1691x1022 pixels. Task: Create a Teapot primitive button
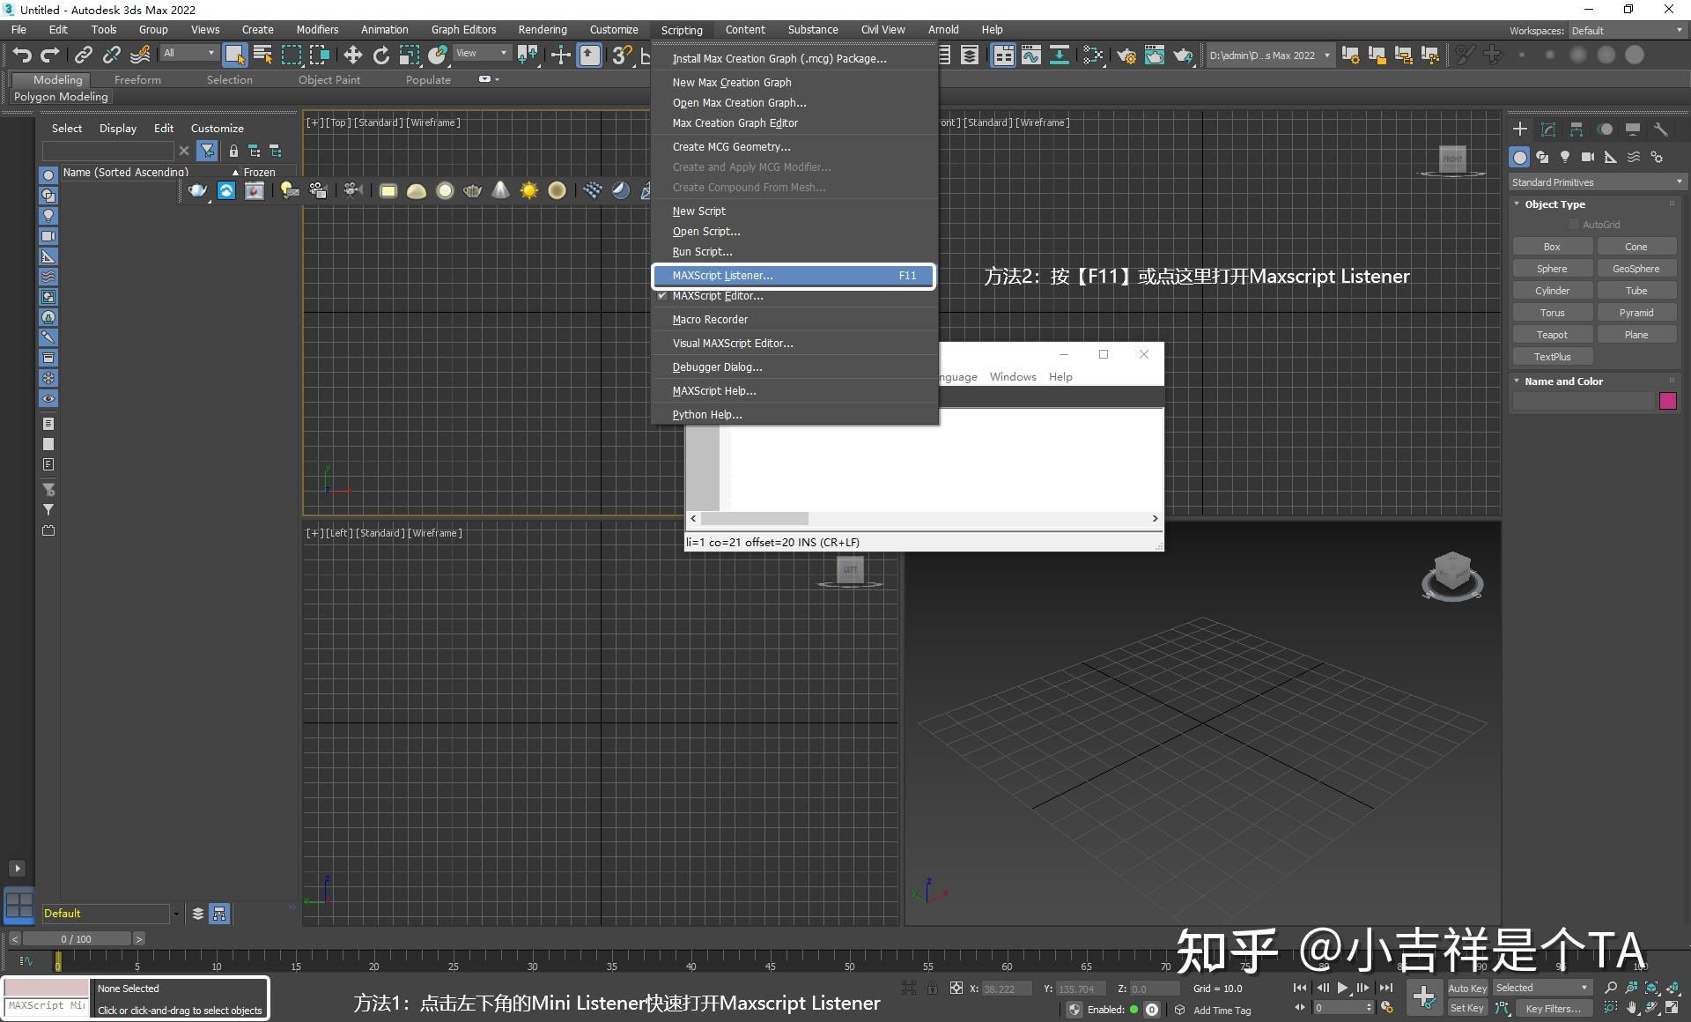(1551, 335)
